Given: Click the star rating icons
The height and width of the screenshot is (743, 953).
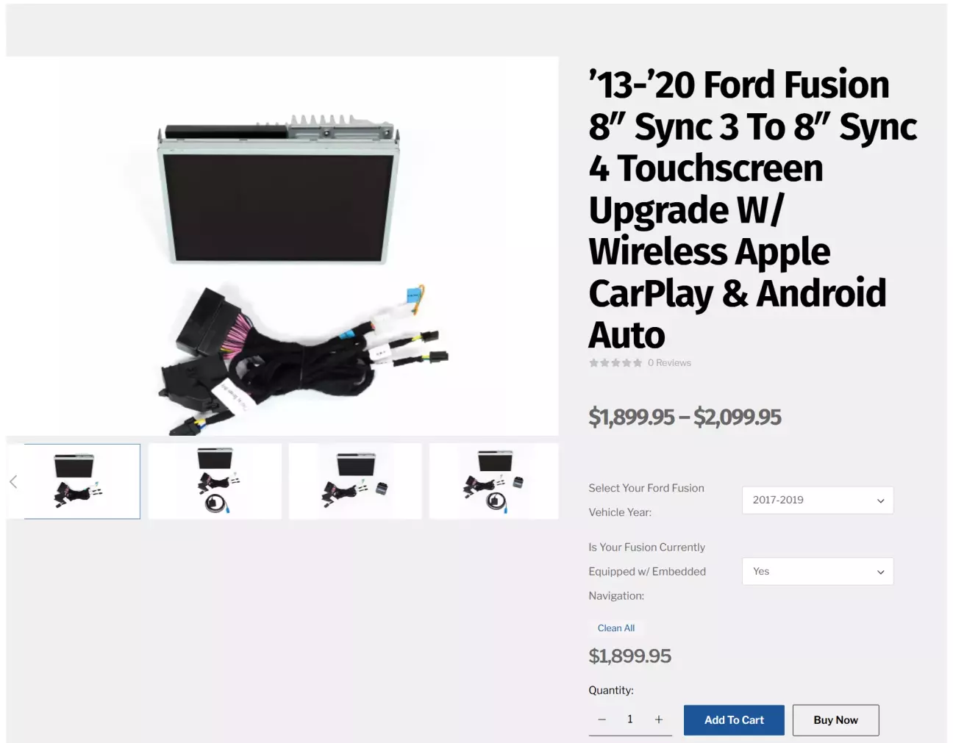Looking at the screenshot, I should click(615, 363).
